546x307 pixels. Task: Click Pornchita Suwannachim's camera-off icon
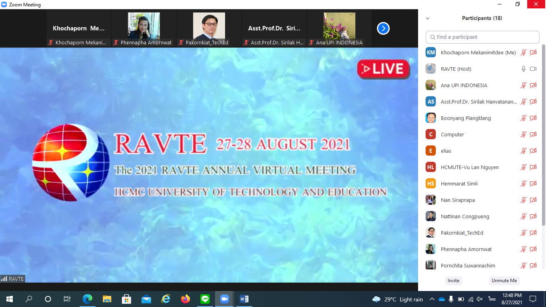[x=533, y=265]
